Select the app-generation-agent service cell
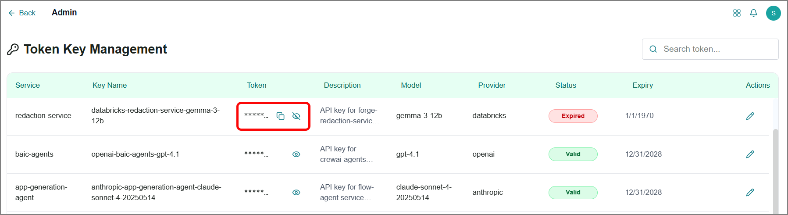 [41, 192]
